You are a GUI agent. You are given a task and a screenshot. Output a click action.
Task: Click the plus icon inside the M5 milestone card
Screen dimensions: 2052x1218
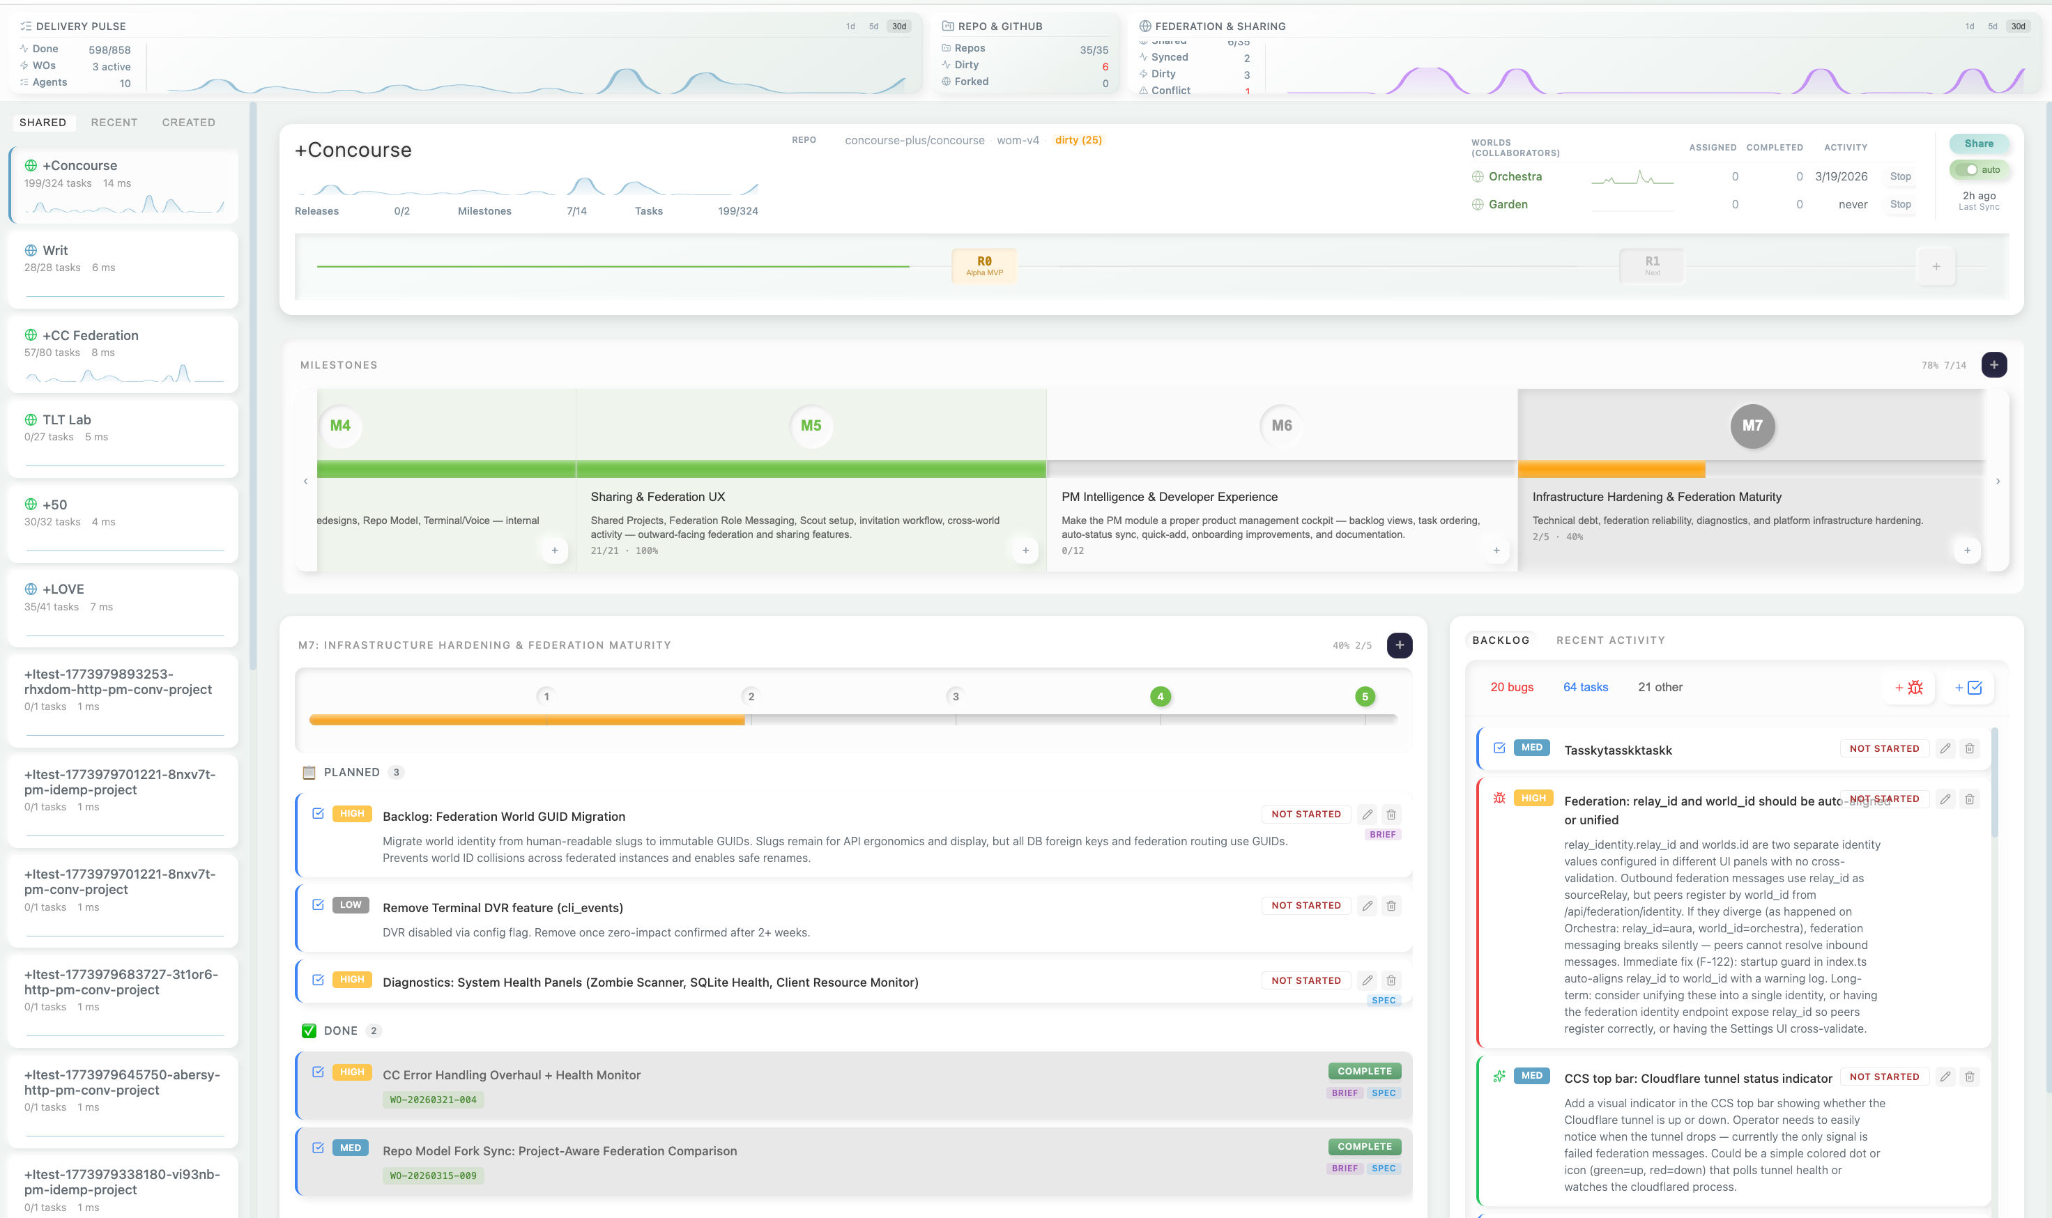pos(1025,550)
